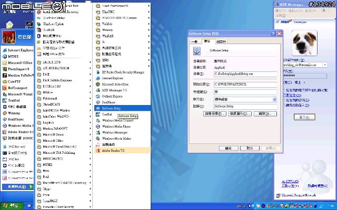The height and width of the screenshot is (210, 337).
Task: Open Adobe Reader 7.0 entry
Action: pos(123,151)
